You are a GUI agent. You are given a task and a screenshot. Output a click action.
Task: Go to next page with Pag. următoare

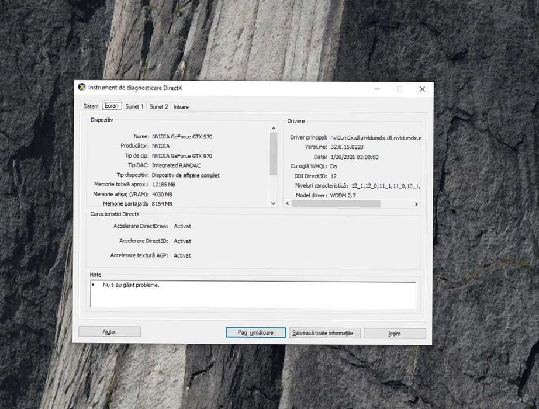255,332
